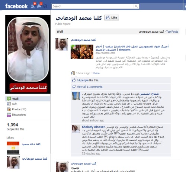The height and width of the screenshot is (172, 186).
Task: Click the shared-link icon beside 3 hours ago
Action: click(x=73, y=73)
